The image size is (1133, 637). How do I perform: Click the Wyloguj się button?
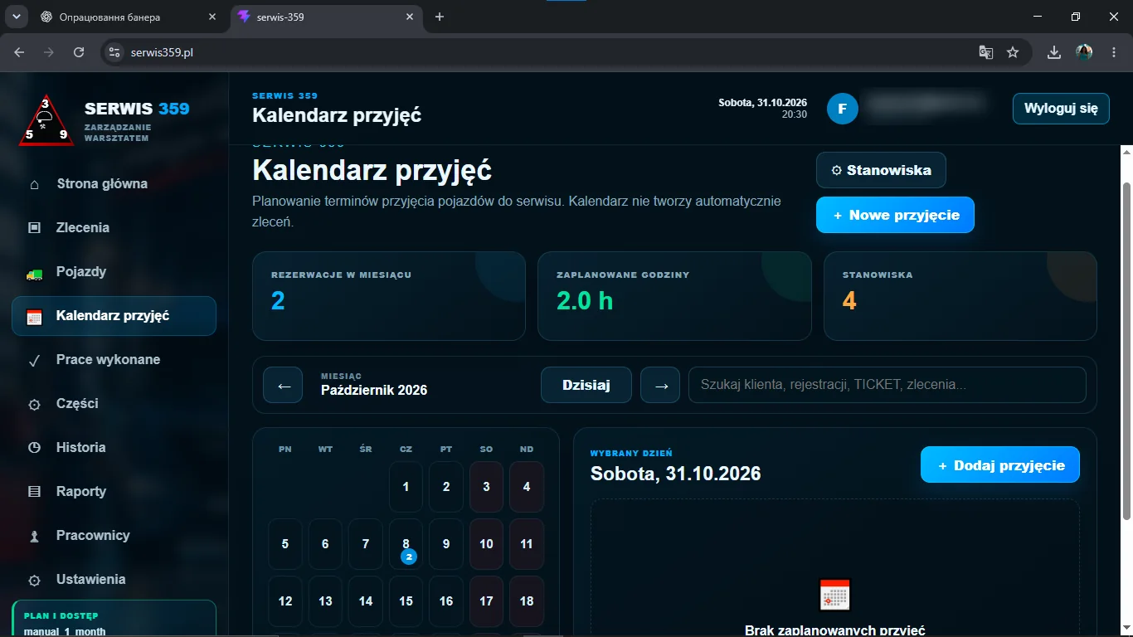click(x=1061, y=109)
